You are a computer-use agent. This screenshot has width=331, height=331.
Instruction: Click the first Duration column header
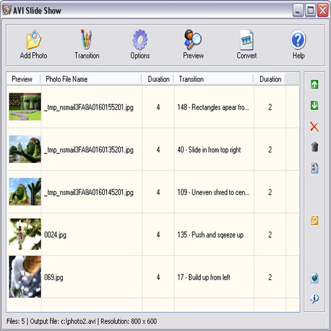click(158, 79)
